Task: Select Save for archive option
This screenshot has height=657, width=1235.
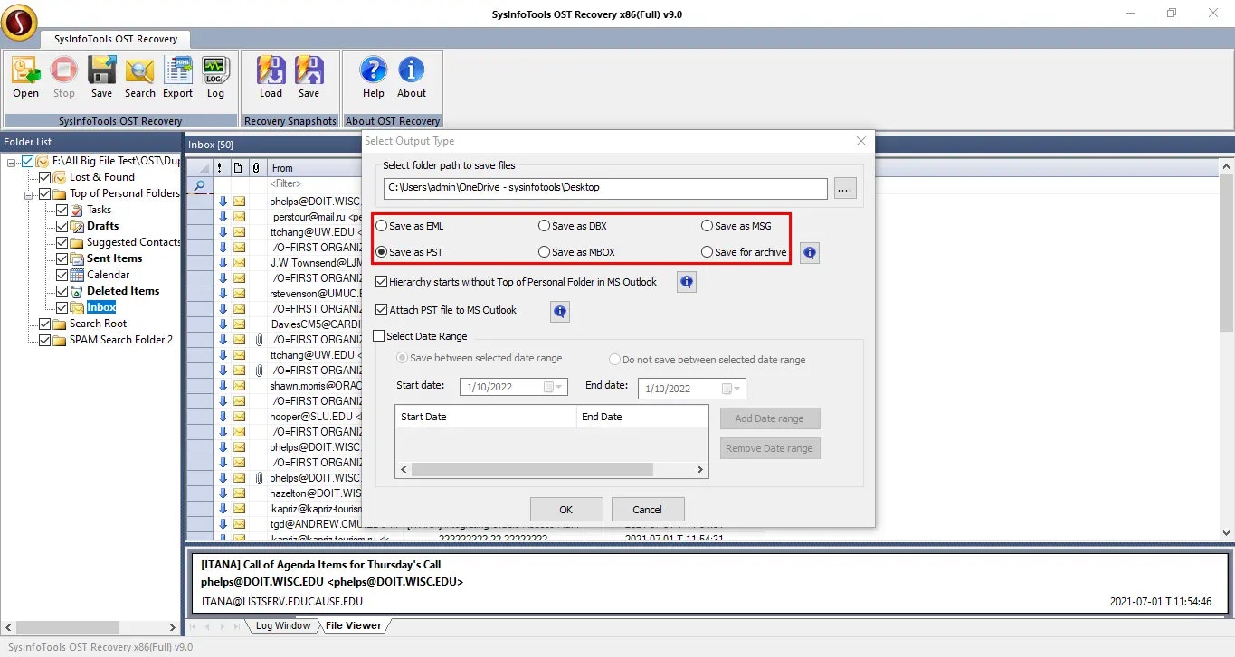Action: tap(744, 252)
